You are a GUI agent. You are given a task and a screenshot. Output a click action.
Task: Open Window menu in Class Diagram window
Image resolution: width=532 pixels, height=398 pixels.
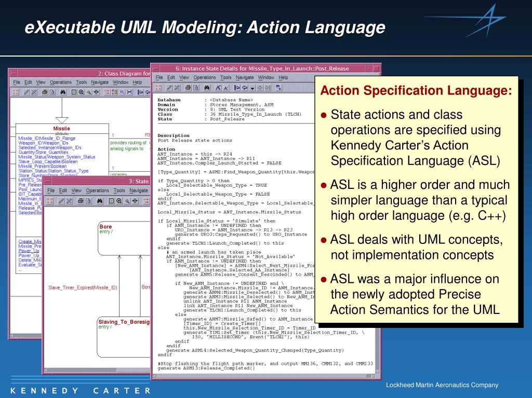point(121,82)
